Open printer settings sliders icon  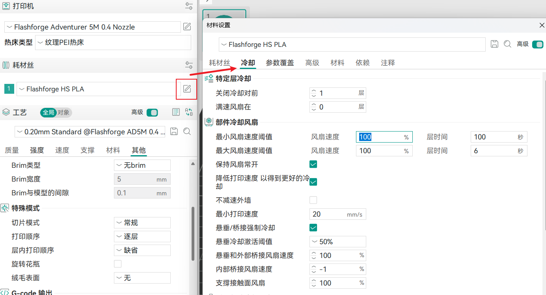tap(189, 6)
